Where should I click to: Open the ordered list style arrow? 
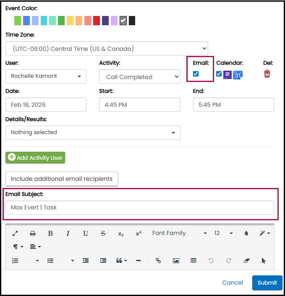tap(37, 261)
